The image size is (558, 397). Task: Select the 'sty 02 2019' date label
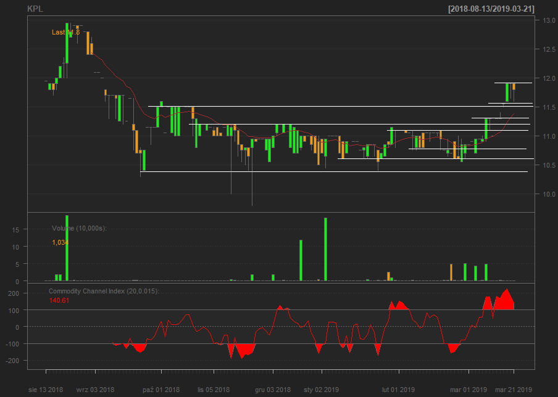322,390
